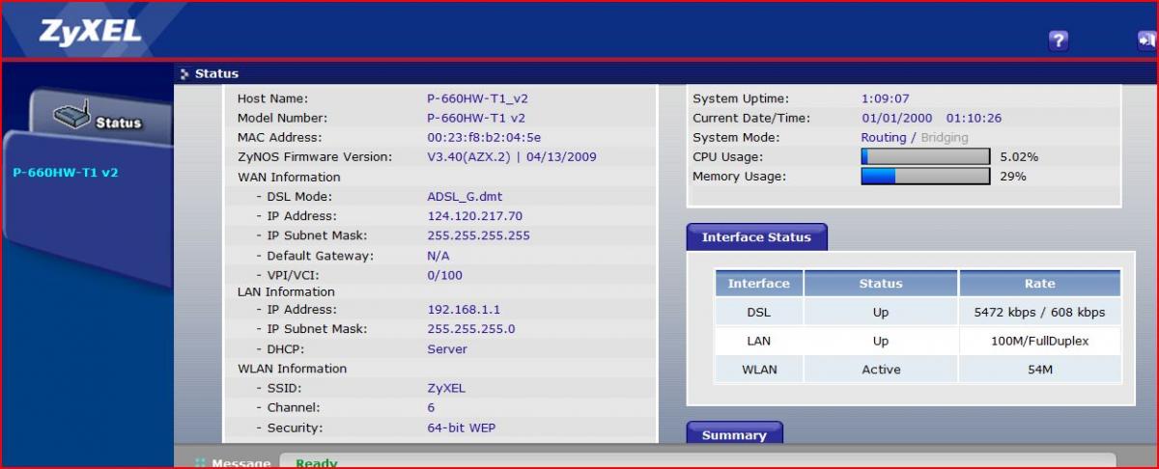This screenshot has height=469, width=1159.
Task: Click the CPU Usage progress bar
Action: [x=925, y=156]
